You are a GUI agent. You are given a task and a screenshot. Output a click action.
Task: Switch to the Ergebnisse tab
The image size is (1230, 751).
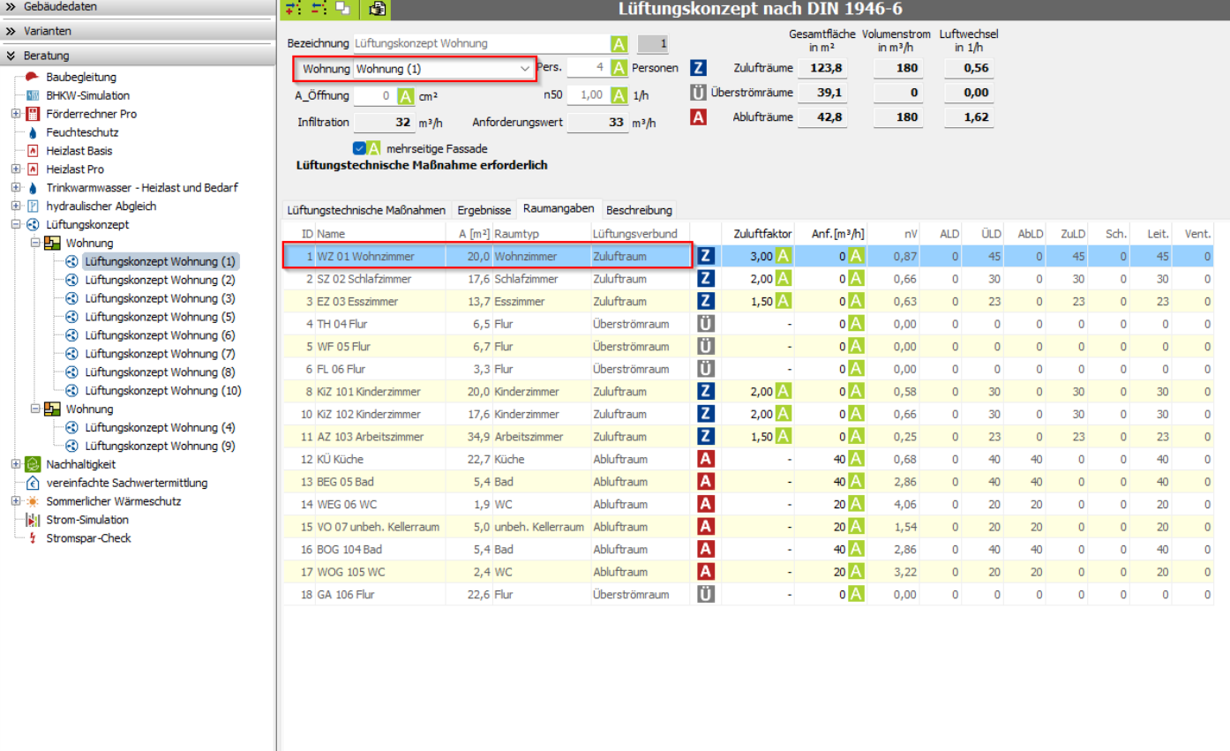click(484, 210)
